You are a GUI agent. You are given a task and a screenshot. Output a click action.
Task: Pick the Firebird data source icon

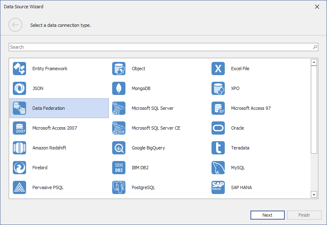(x=19, y=168)
